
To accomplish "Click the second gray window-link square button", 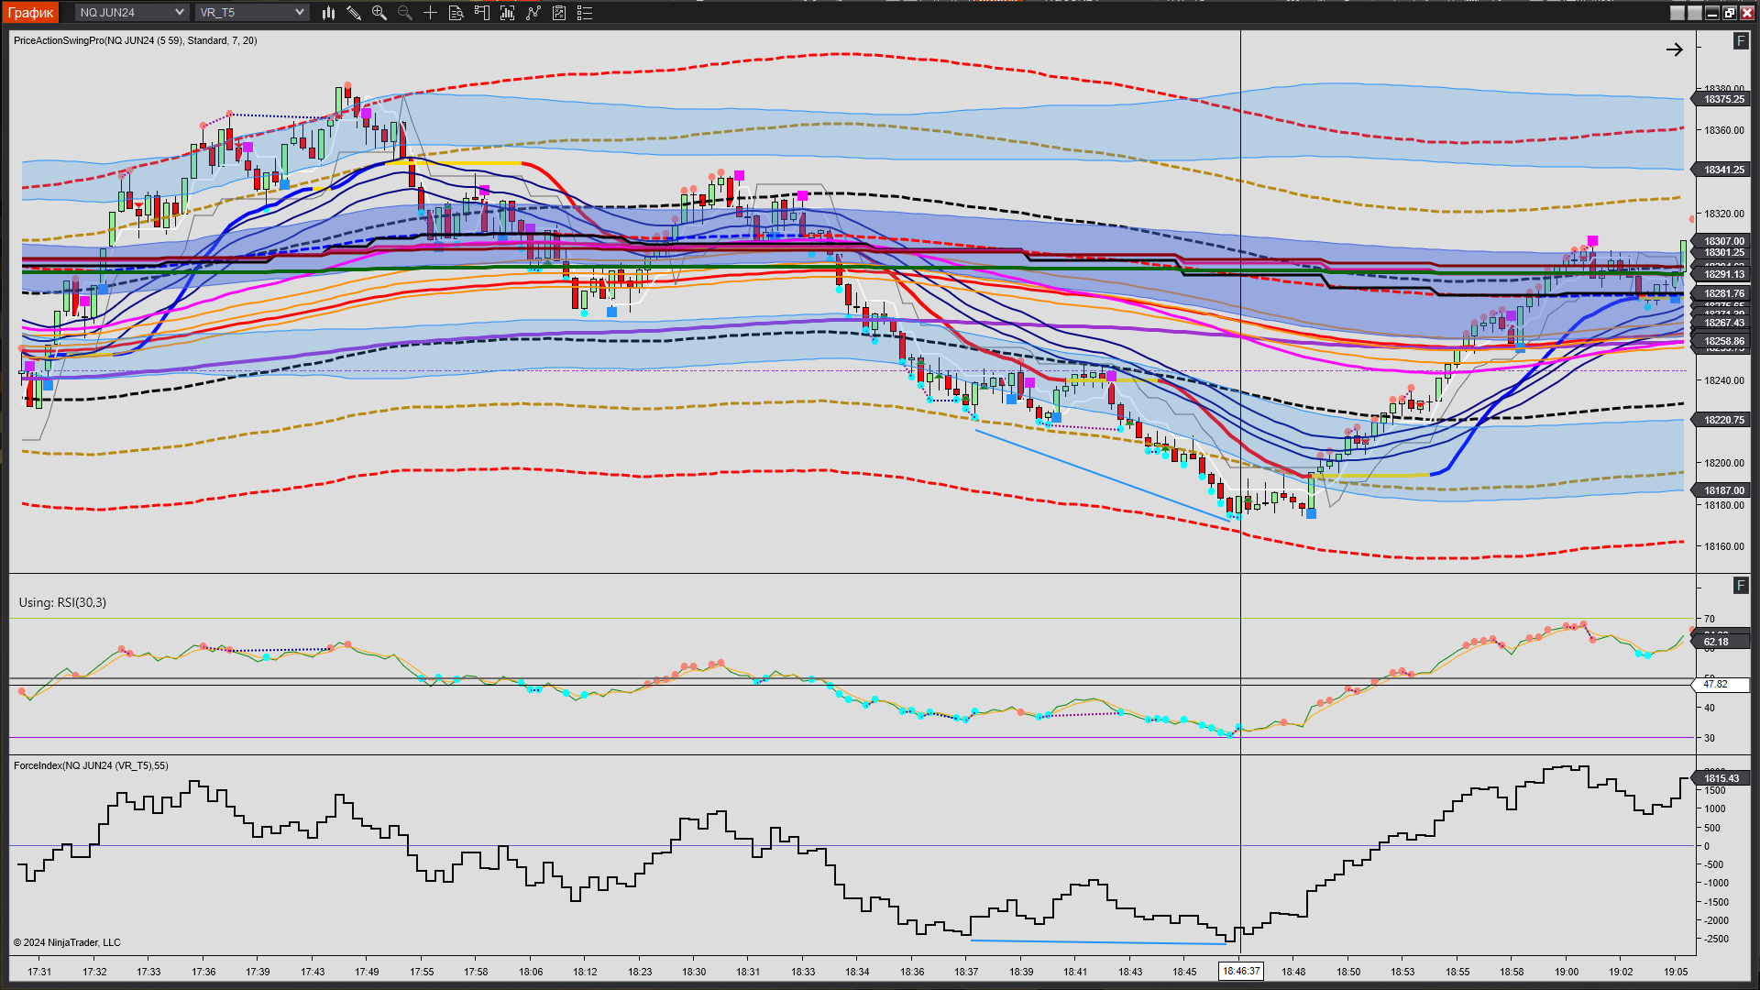I will pyautogui.click(x=1695, y=13).
